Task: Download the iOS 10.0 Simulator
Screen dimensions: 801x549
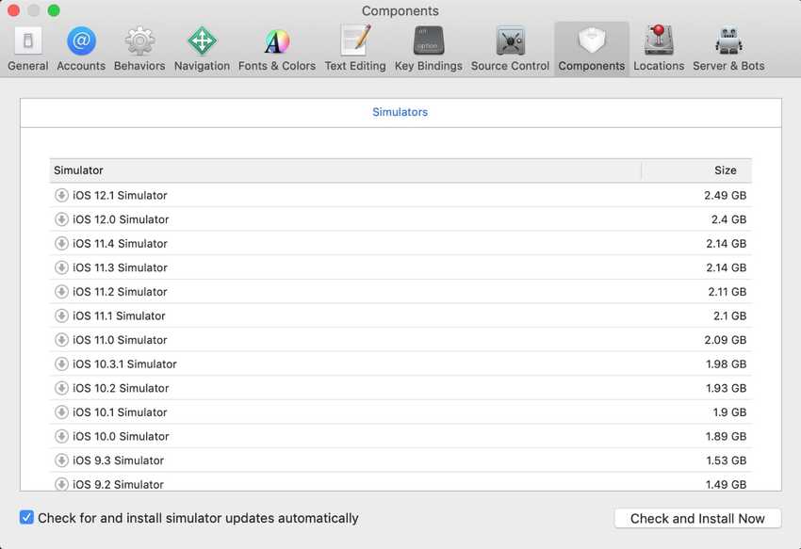Action: 61,436
